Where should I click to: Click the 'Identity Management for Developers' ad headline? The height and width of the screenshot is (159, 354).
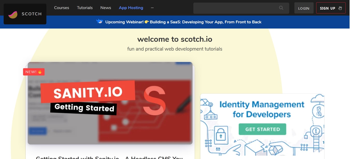[x=262, y=109]
